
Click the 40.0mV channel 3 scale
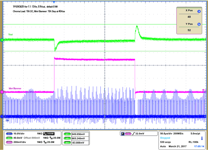point(18,138)
